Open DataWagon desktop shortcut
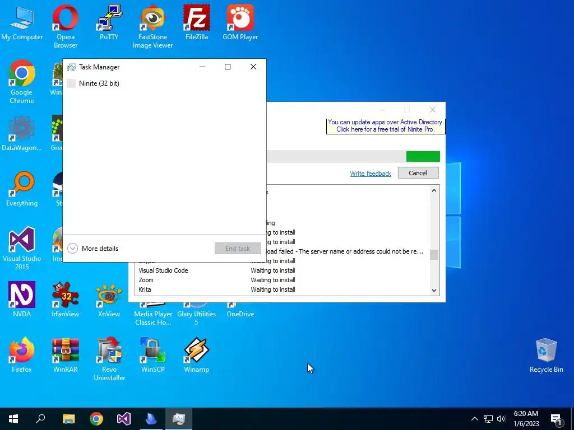The width and height of the screenshot is (574, 430). [22, 133]
